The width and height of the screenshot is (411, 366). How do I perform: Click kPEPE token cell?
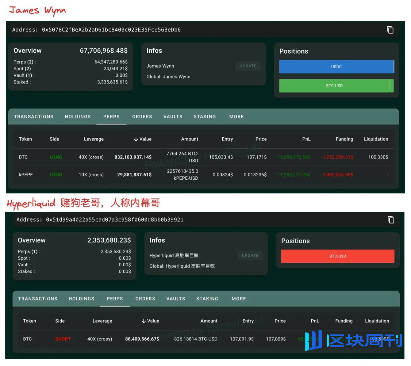26,175
